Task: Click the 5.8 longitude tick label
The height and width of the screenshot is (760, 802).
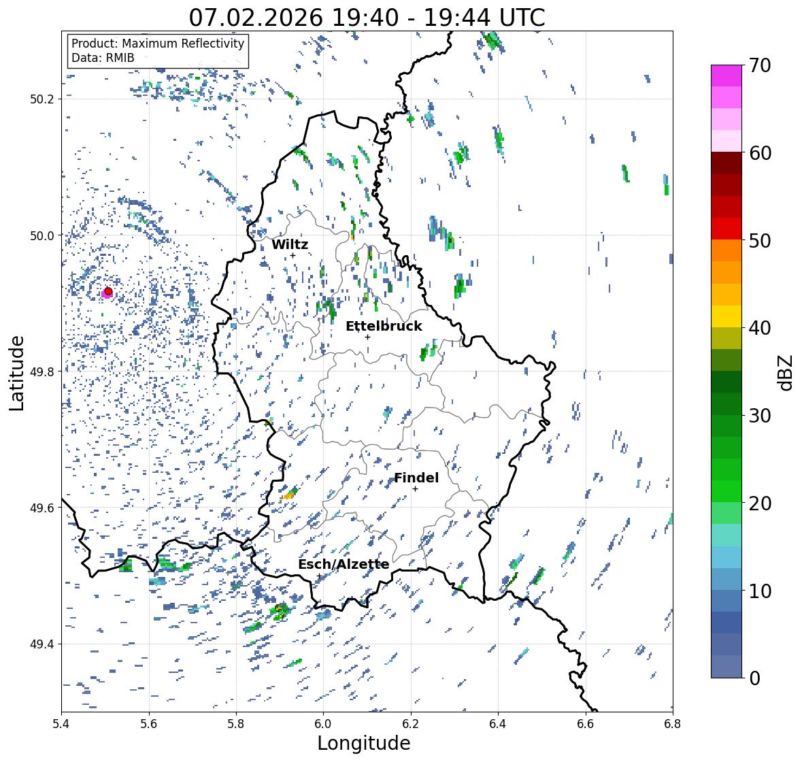Action: coord(236,723)
